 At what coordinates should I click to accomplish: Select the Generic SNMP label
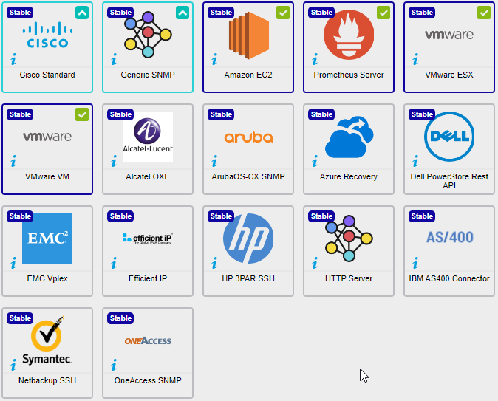[148, 75]
